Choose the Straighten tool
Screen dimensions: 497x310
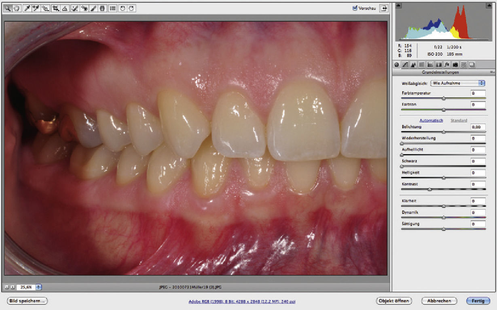pyautogui.click(x=65, y=8)
